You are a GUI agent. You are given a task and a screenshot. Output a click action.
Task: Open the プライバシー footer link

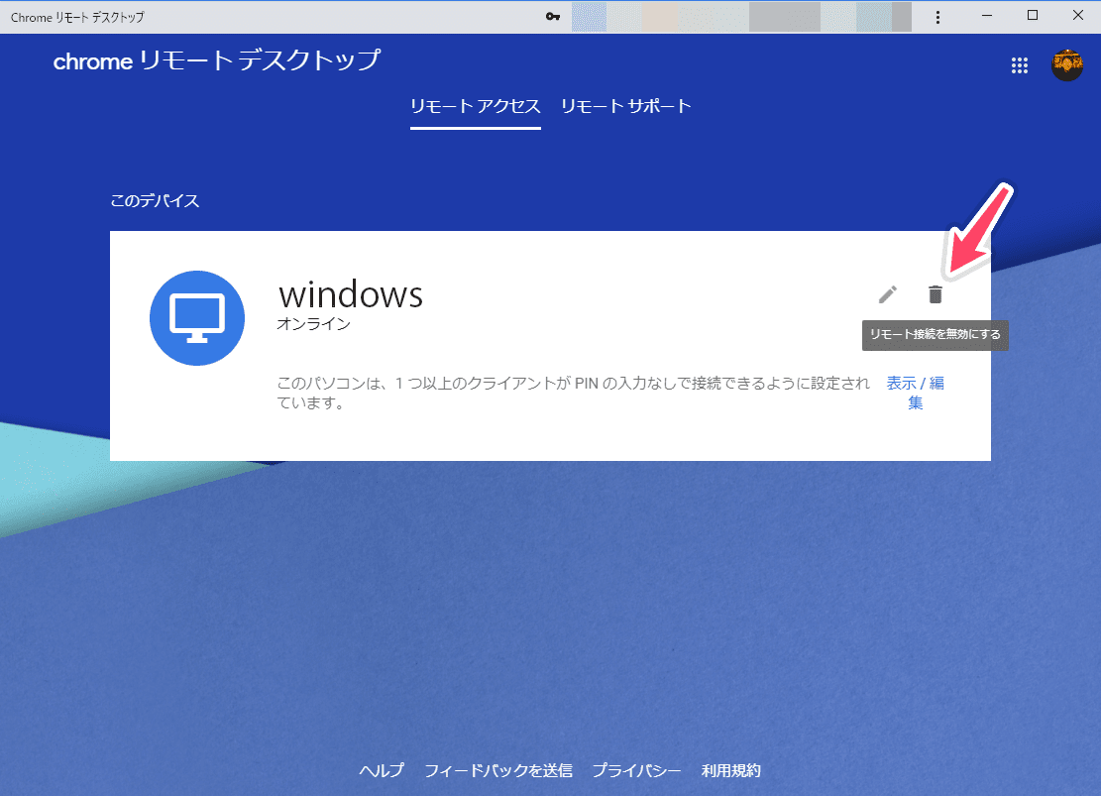click(x=636, y=770)
